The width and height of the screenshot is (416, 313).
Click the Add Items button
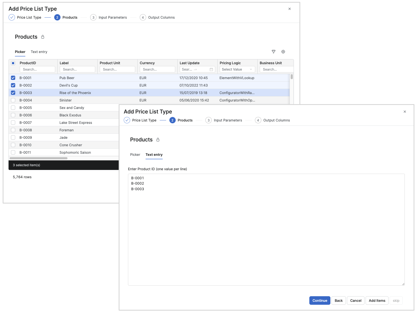pyautogui.click(x=377, y=300)
